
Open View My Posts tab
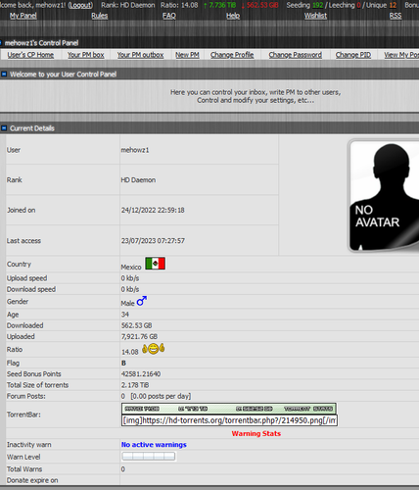[x=401, y=55]
